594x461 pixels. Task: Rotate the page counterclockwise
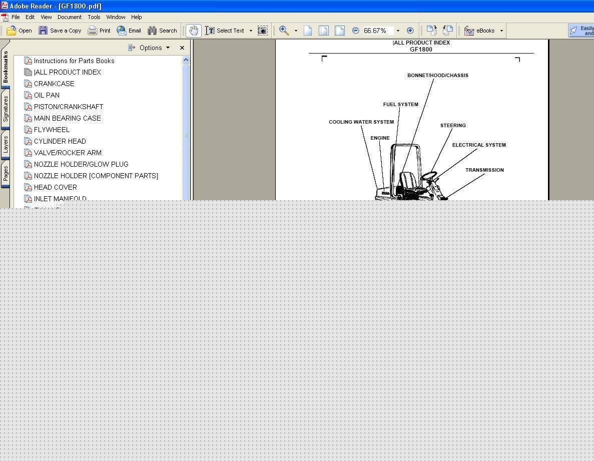448,31
